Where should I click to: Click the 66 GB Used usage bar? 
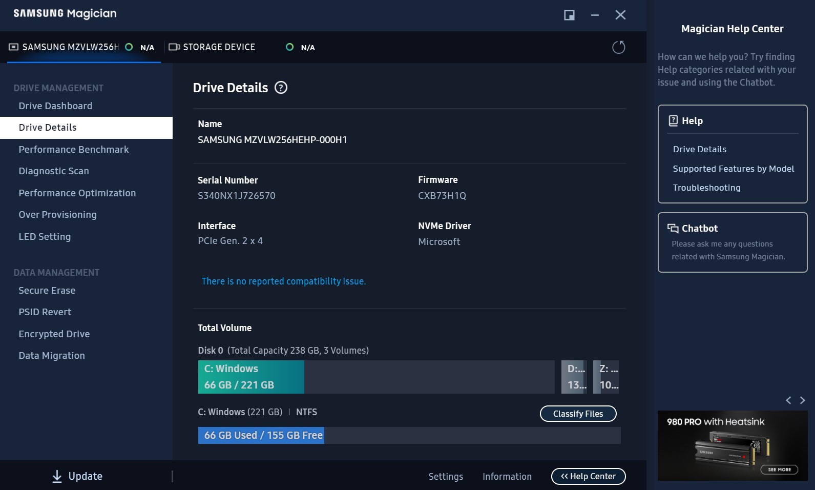point(261,435)
